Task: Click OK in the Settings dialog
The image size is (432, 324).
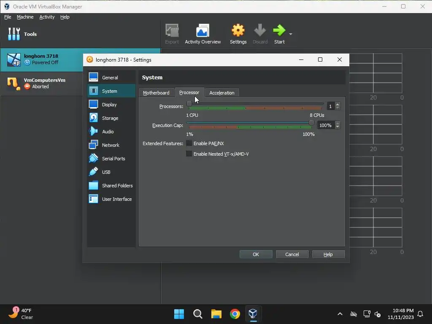Action: (256, 254)
